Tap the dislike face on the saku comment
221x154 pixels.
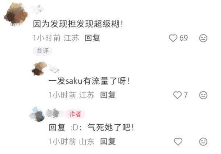pos(203,95)
